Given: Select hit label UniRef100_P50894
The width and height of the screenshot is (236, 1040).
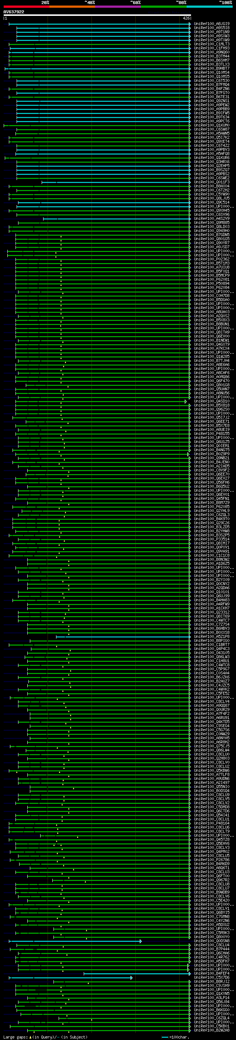Looking at the screenshot, I should tap(211, 283).
